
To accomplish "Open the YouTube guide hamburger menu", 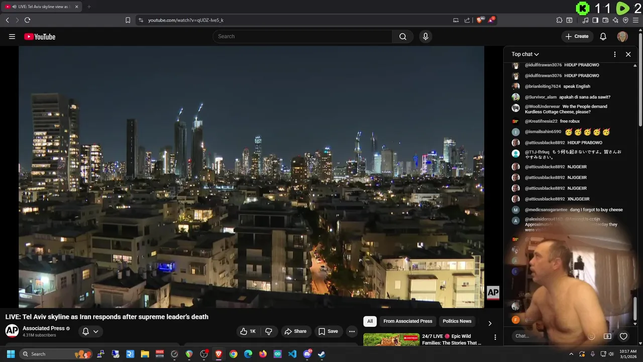I will click(12, 36).
